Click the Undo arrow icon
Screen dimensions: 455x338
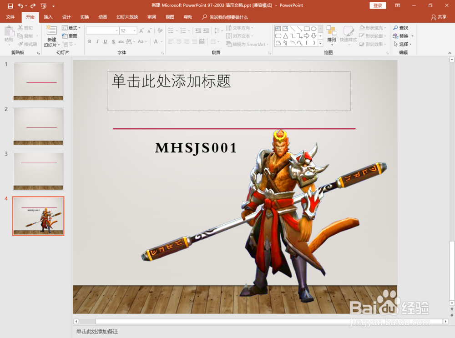click(20, 6)
